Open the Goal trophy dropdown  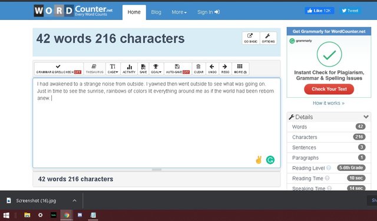[x=156, y=68]
